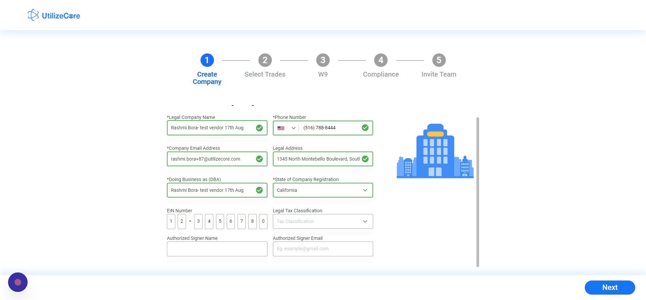This screenshot has width=646, height=300.
Task: Click the "Authorized Signer Email" label
Action: coord(298,238)
